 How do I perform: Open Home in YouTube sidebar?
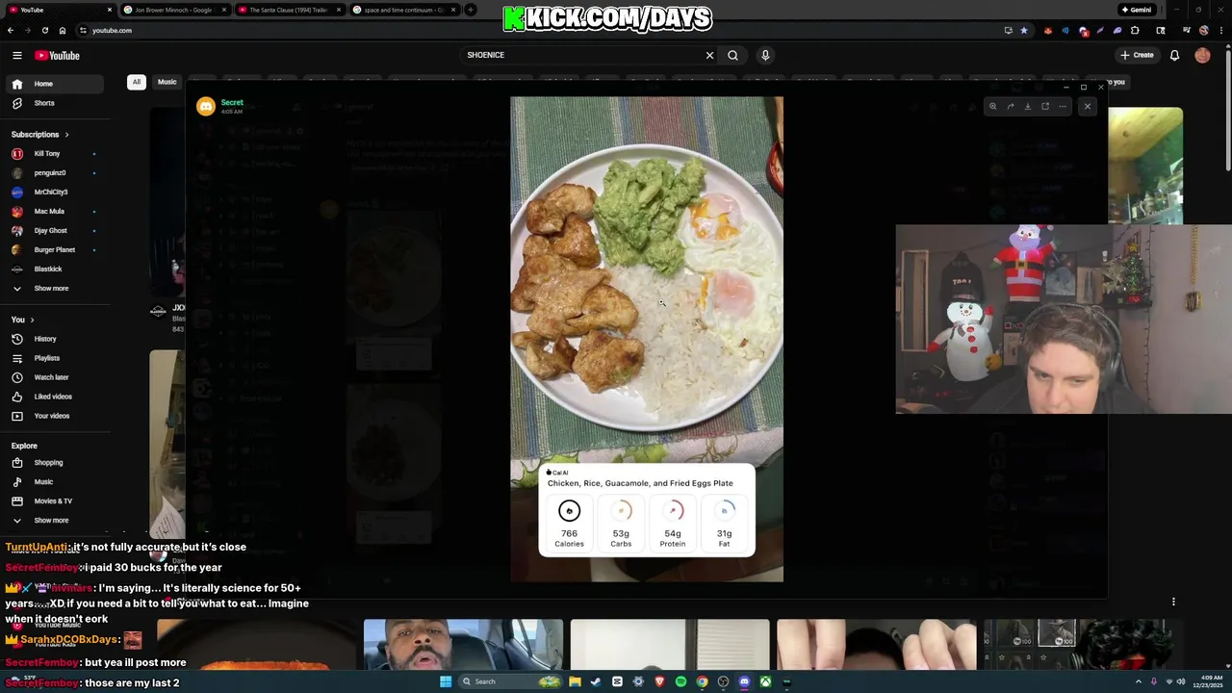pos(54,84)
